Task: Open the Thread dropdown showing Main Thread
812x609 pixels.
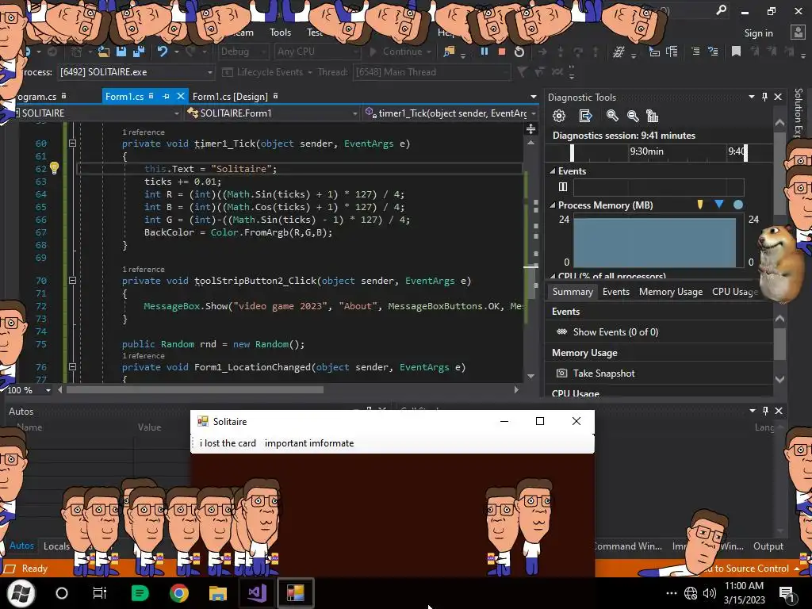Action: click(431, 72)
